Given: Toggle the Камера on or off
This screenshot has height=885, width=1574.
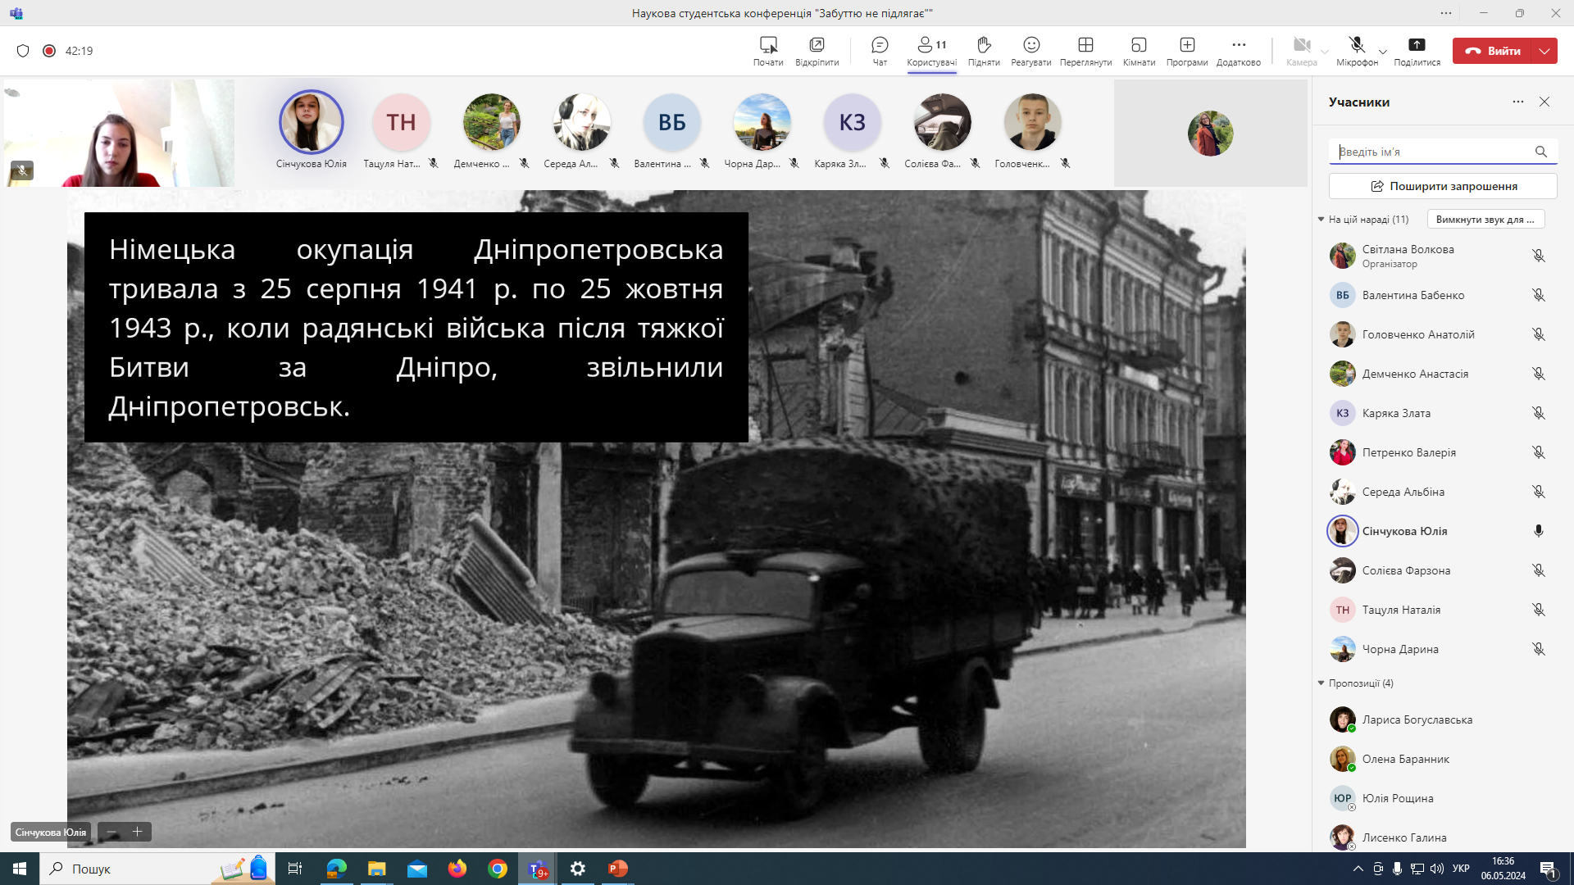Looking at the screenshot, I should [x=1302, y=51].
